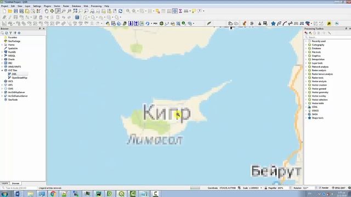Select the Pan Map hand tool
Viewport: 351px width, 197px height.
(x=46, y=11)
